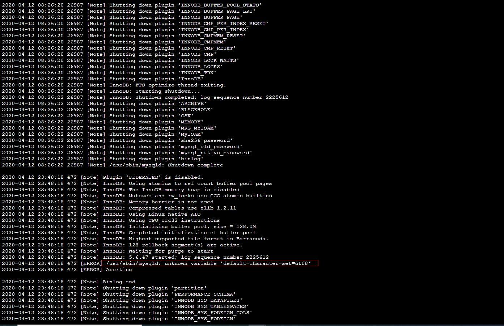The height and width of the screenshot is (326, 504).
Task: Select the 'INNODB_LOCK_WAITS' plugin line
Action: click(x=120, y=60)
